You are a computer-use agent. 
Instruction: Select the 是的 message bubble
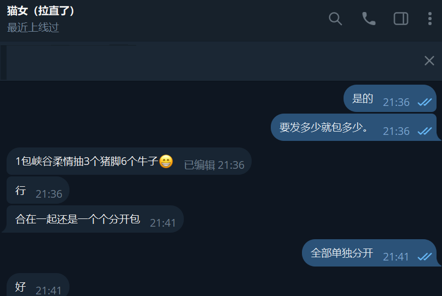pos(390,98)
